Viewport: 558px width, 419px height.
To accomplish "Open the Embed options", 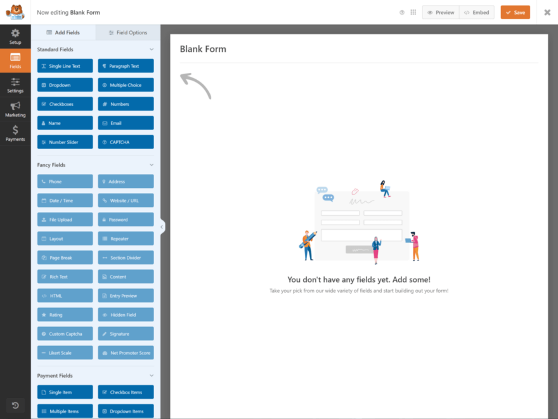I will pyautogui.click(x=476, y=13).
